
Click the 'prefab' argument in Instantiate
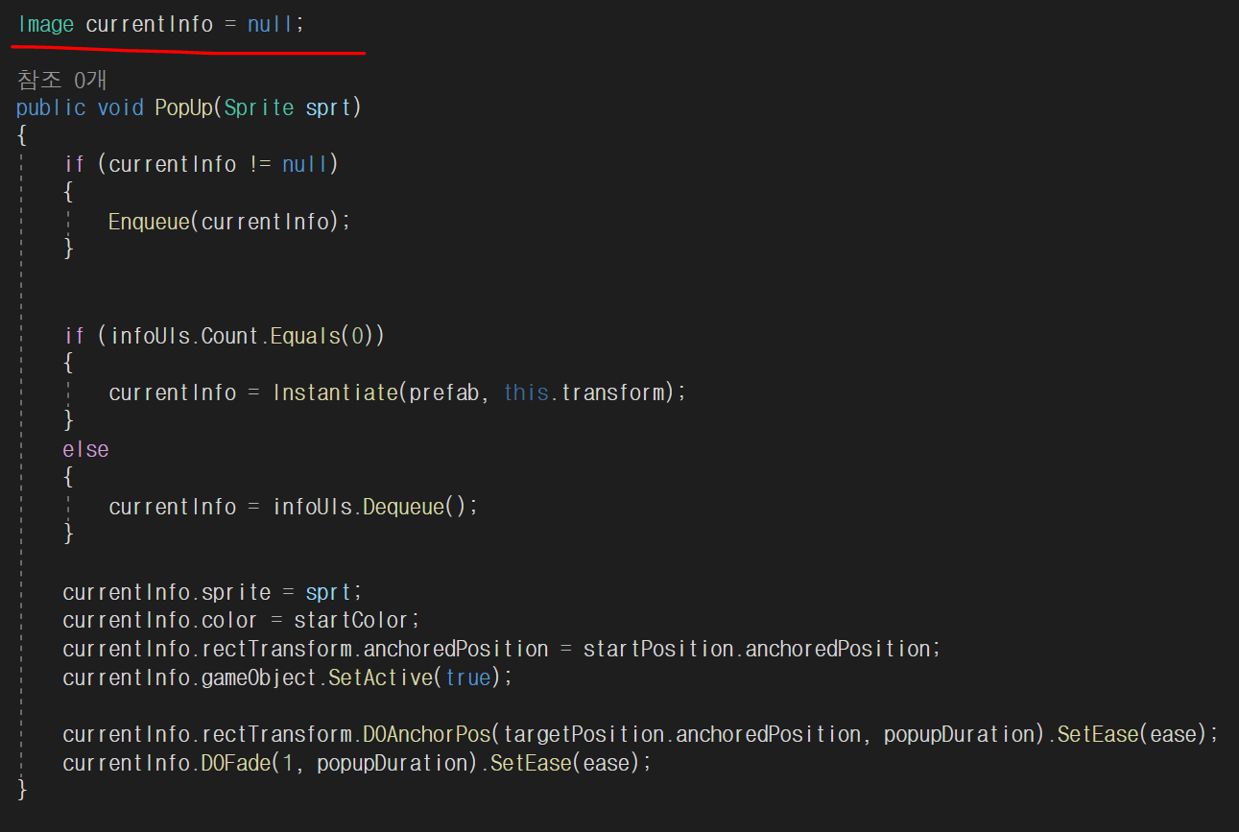click(x=444, y=392)
